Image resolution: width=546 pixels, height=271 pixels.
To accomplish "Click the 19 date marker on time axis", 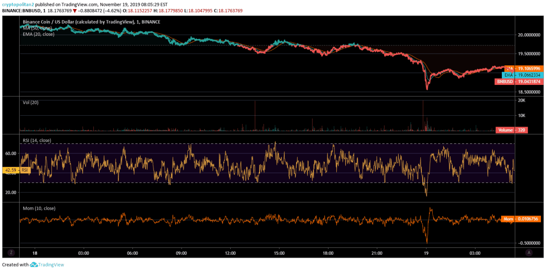I will click(x=426, y=253).
